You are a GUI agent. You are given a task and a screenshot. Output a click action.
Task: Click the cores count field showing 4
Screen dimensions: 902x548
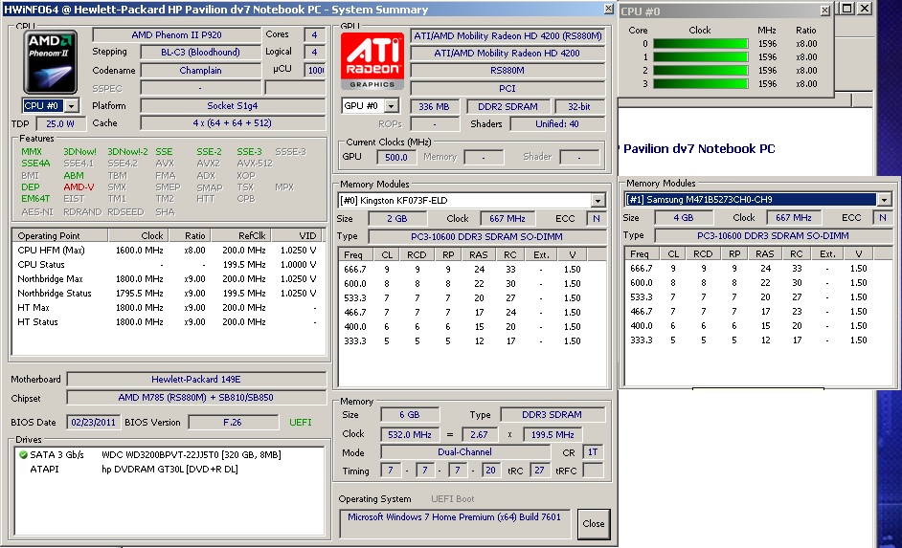pyautogui.click(x=314, y=35)
